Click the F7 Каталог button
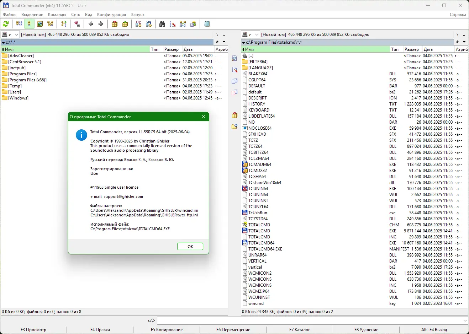 (300, 330)
